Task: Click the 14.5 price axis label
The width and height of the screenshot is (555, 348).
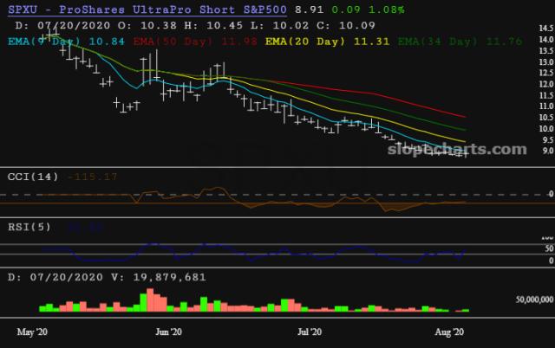Action: coord(545,29)
